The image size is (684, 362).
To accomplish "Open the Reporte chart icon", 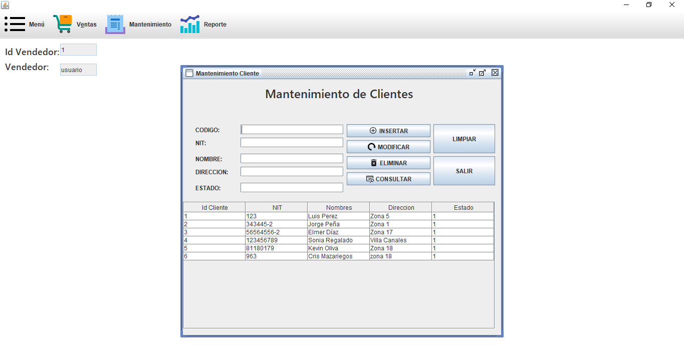I will [x=189, y=24].
